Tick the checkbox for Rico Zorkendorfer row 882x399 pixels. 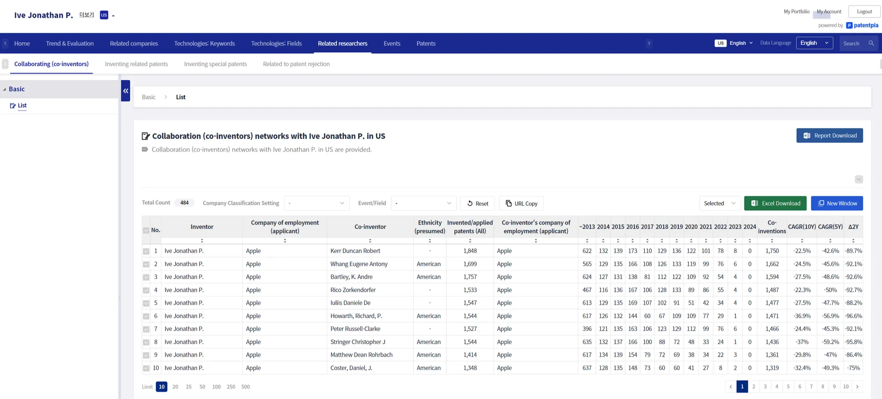[x=146, y=290]
